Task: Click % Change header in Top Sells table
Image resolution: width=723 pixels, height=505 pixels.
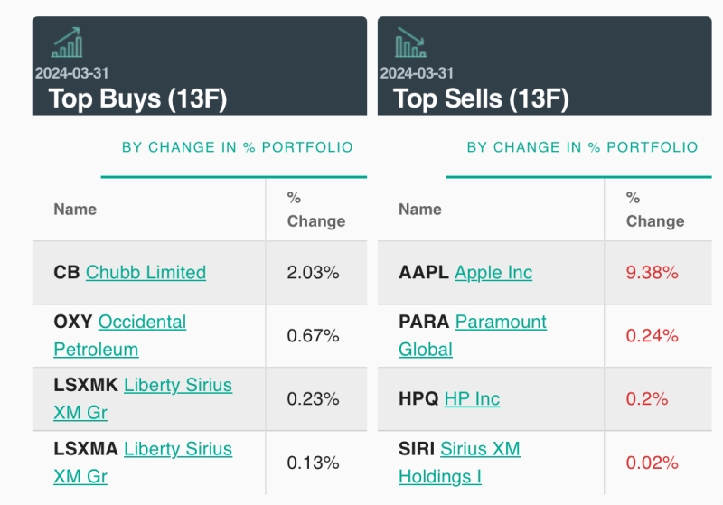Action: click(x=654, y=210)
